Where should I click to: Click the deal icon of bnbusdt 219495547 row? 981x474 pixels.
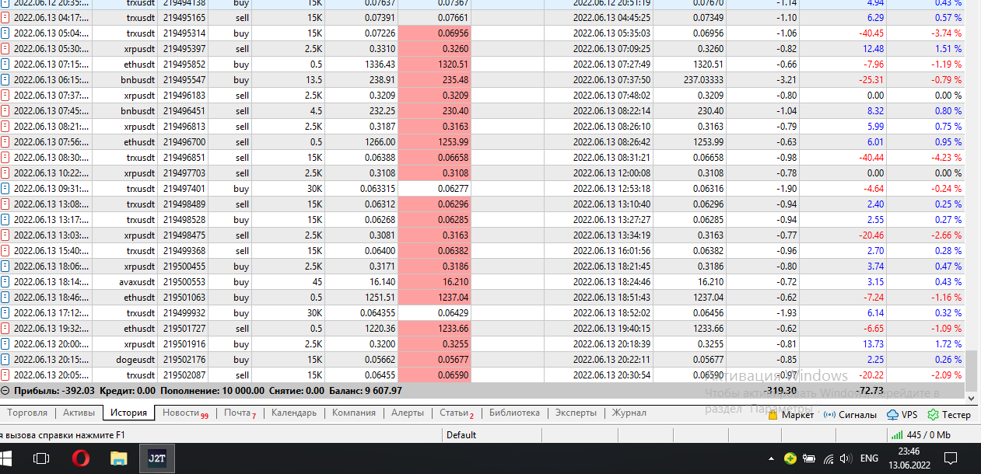6,80
